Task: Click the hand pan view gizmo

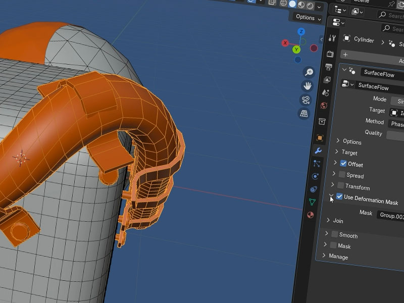Action: tap(308, 86)
